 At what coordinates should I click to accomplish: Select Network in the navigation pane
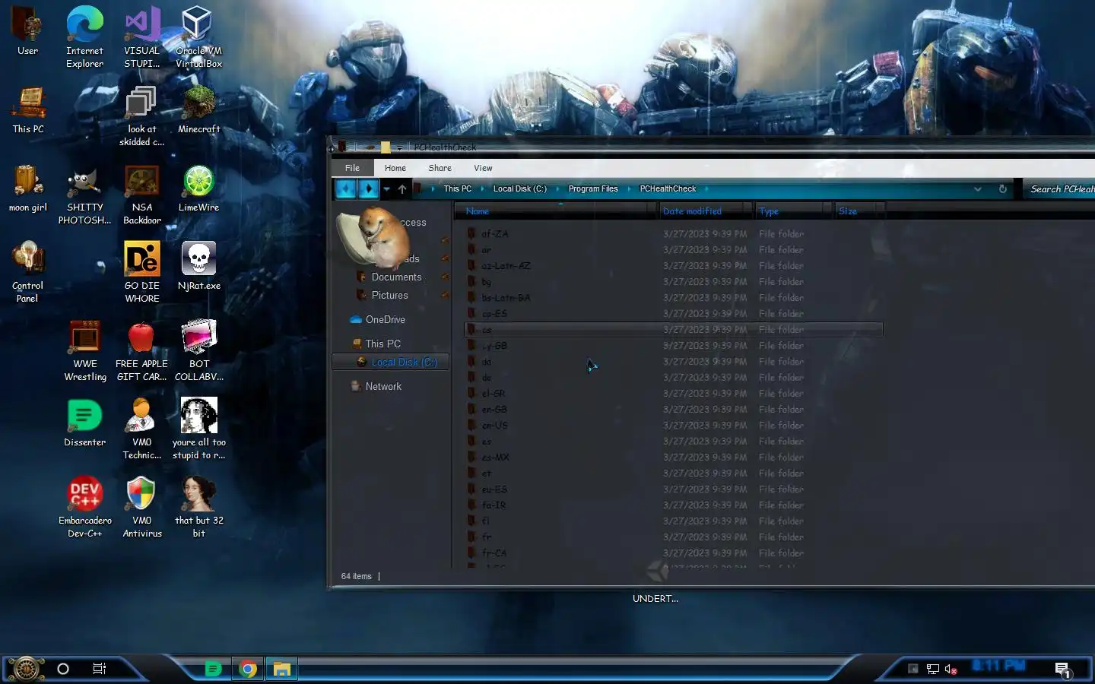(x=376, y=387)
